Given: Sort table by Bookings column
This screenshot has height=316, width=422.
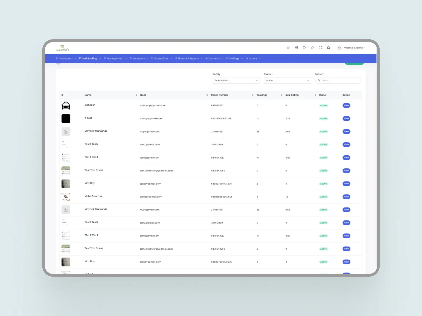Looking at the screenshot, I should (281, 95).
